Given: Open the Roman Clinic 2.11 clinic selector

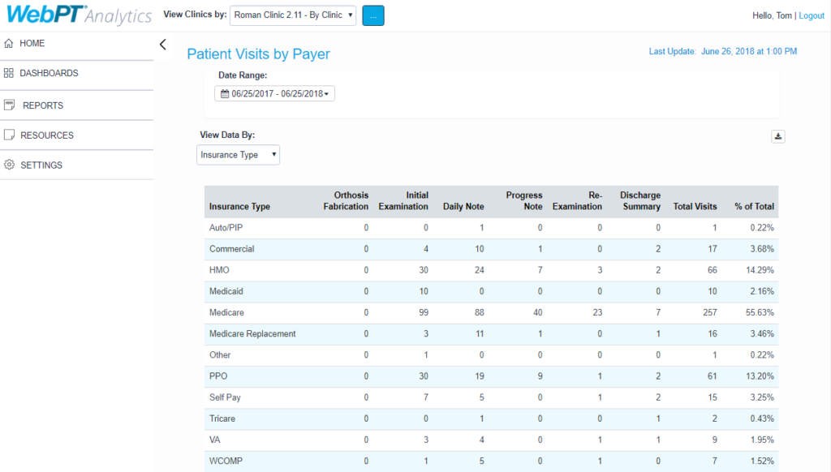Looking at the screenshot, I should (x=292, y=15).
